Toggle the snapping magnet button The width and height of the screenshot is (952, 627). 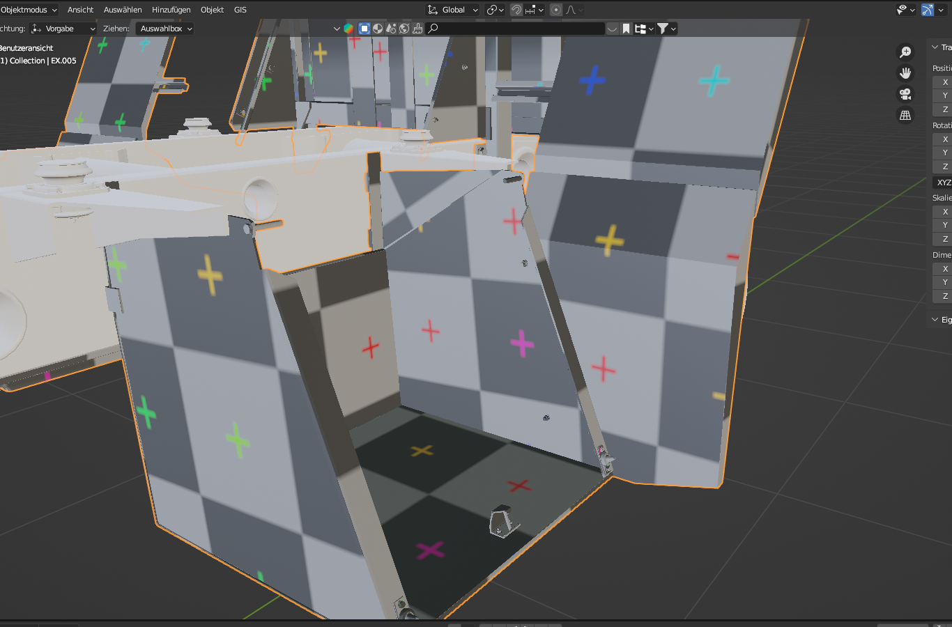point(516,10)
